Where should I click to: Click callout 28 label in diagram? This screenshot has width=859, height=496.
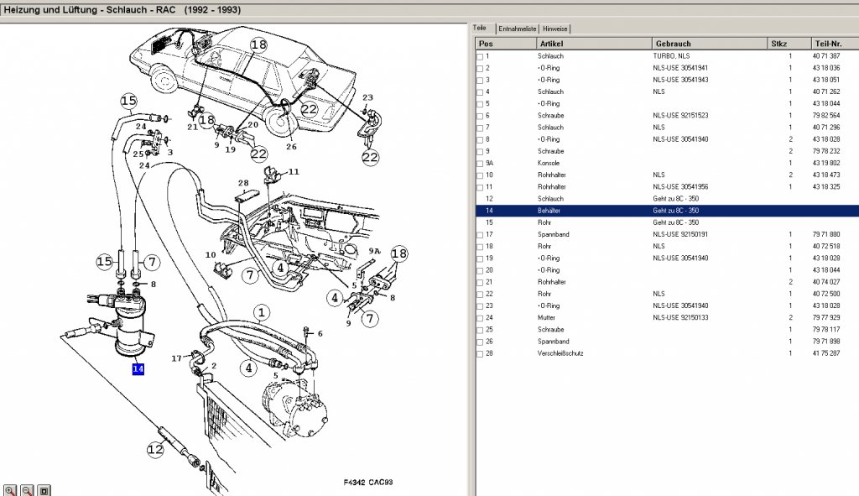pyautogui.click(x=243, y=183)
